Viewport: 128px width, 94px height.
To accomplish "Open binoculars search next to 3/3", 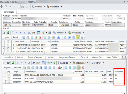I will pyautogui.click(x=34, y=63).
